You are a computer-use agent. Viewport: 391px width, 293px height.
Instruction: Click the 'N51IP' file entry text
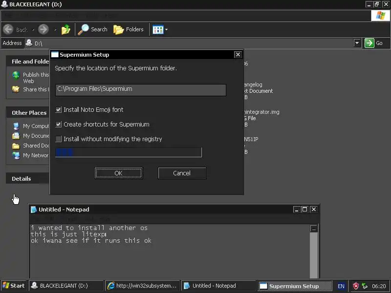(251, 139)
